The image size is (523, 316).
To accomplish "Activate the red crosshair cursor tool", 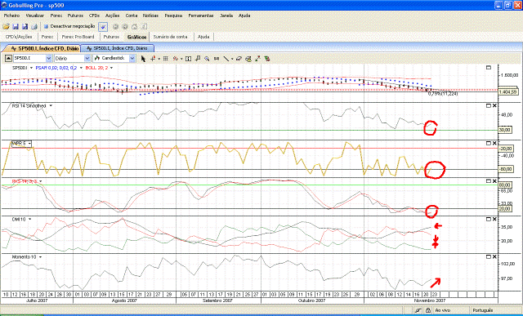I will click(153, 59).
